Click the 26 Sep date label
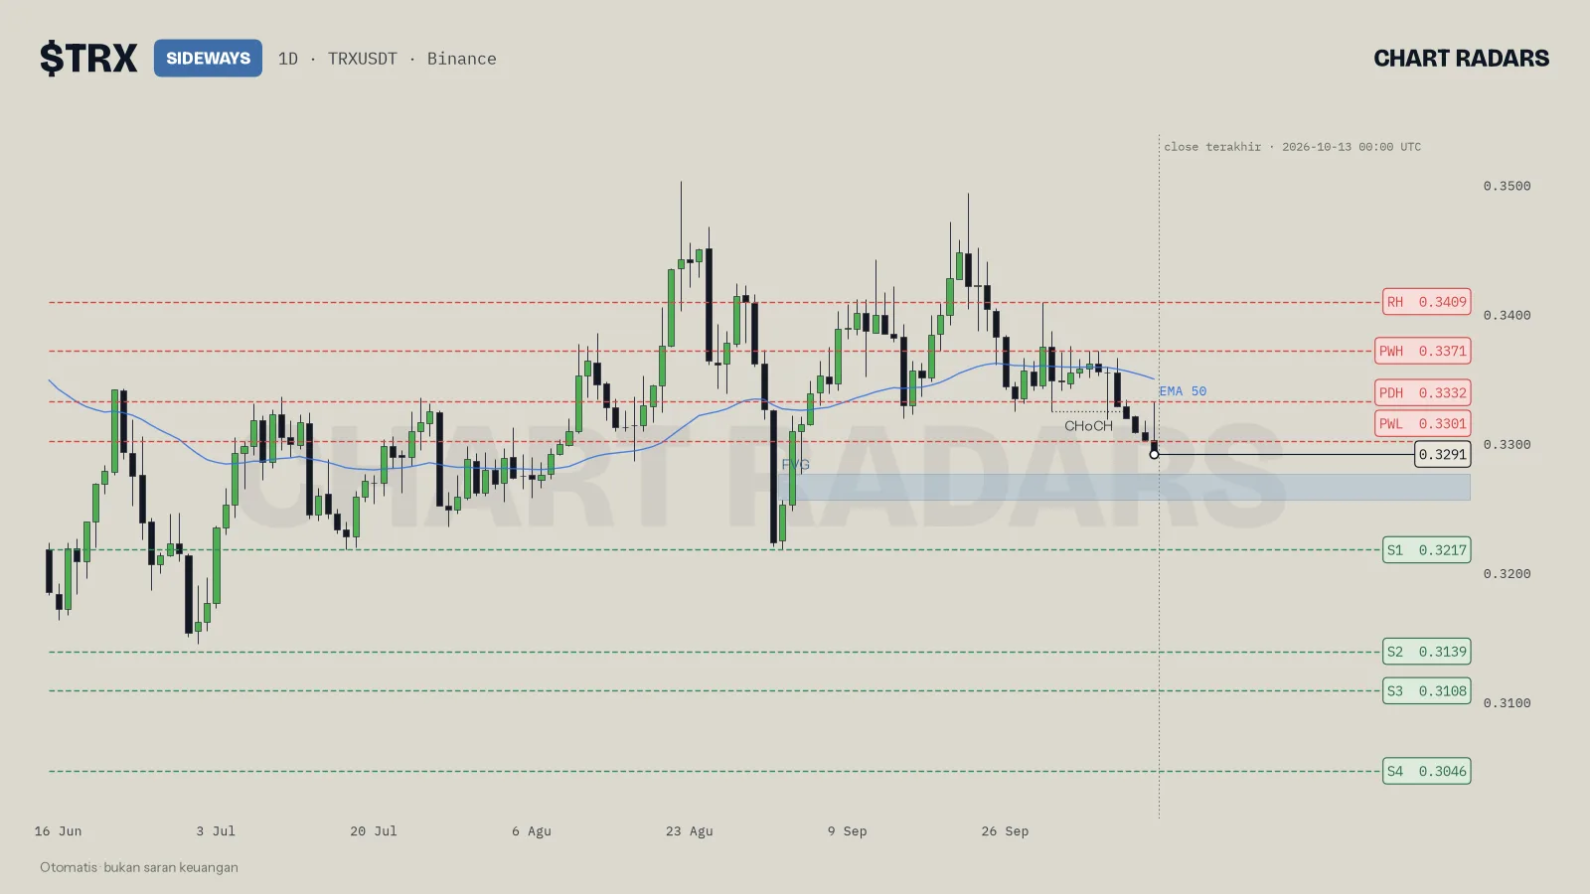Screen dimensions: 1590x894 click(x=1005, y=831)
